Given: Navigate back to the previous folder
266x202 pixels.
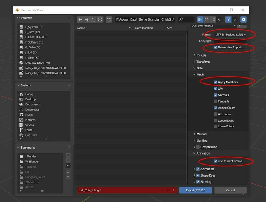Looking at the screenshot, I should pos(80,20).
